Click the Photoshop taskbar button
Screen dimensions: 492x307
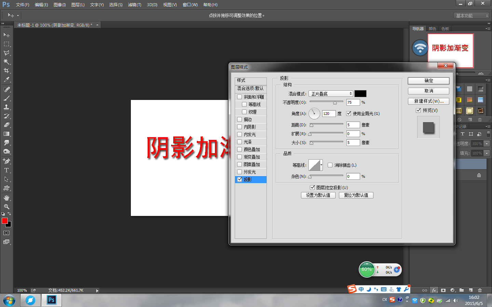tap(51, 300)
